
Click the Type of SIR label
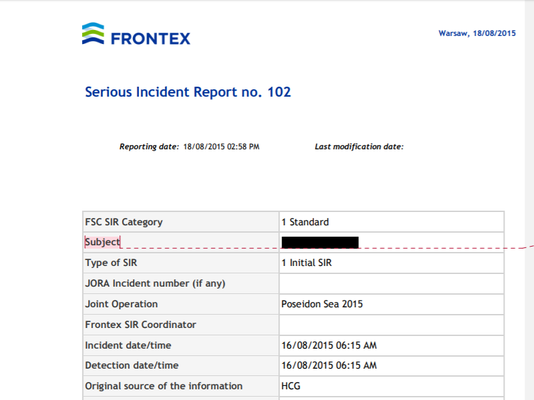(111, 263)
